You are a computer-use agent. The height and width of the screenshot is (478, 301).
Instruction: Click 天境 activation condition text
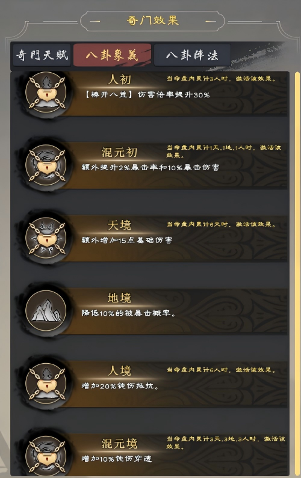click(x=221, y=224)
